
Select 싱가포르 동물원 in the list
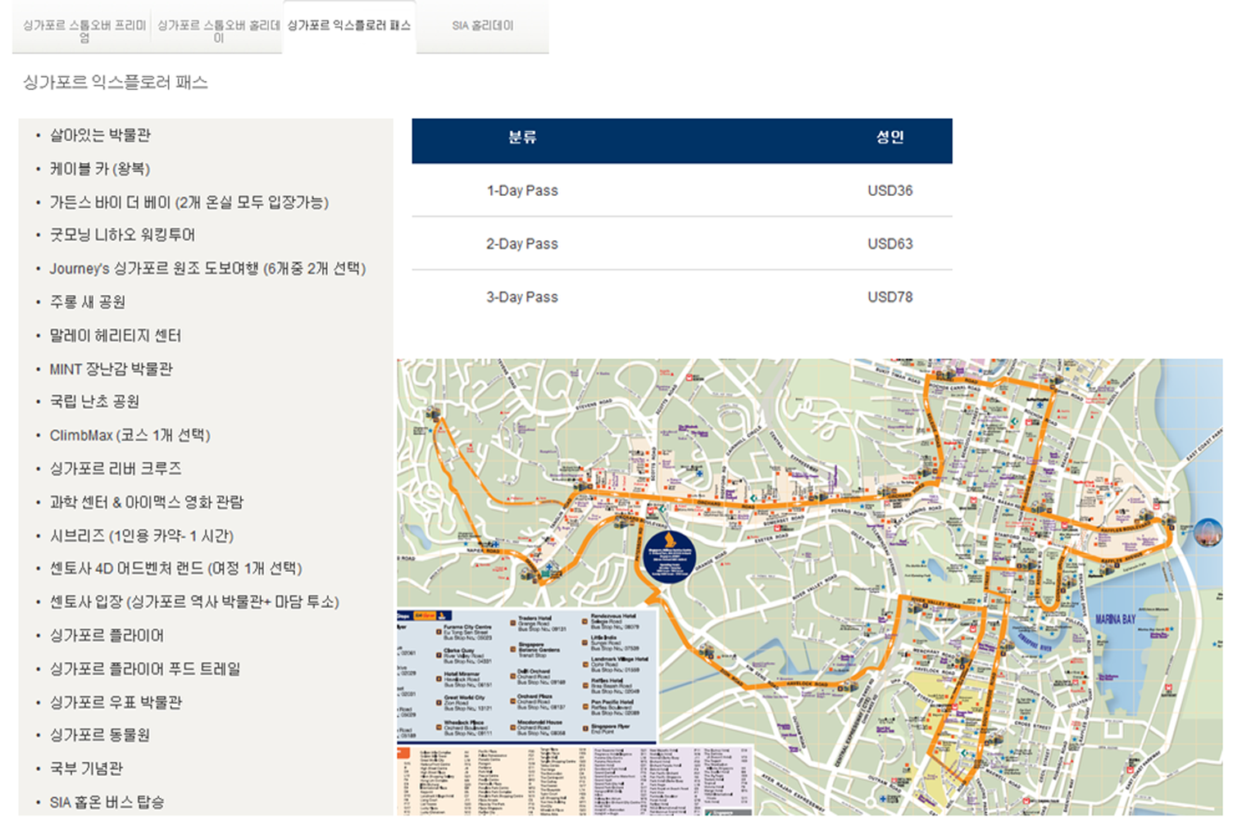pos(100,735)
